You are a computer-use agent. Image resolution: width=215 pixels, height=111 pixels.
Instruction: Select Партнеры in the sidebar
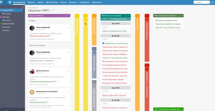(x=6, y=17)
